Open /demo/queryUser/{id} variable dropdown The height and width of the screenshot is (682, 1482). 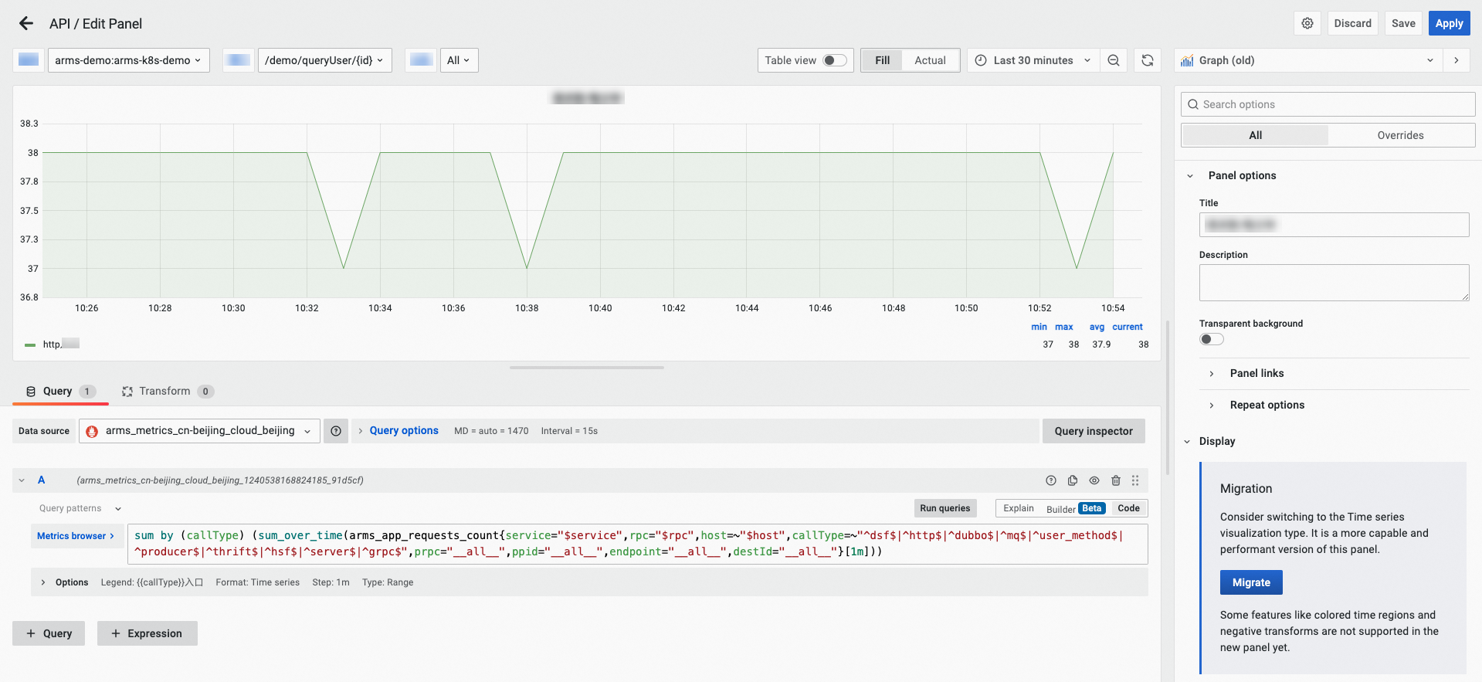coord(324,60)
